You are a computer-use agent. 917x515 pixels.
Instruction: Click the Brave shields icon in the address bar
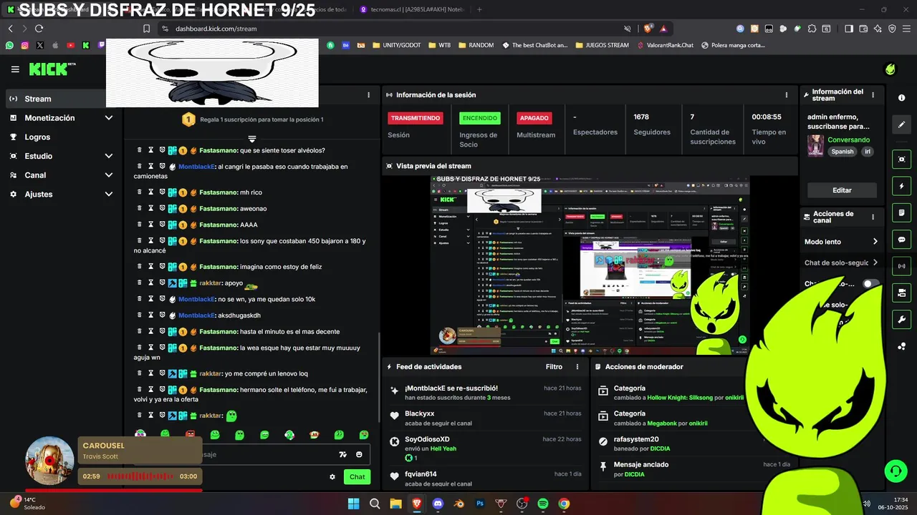tap(648, 29)
